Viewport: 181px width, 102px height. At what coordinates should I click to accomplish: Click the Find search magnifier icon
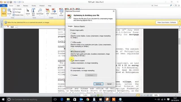[171, 5]
